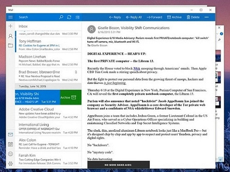Viewport: 230px width, 172px height.
Task: Select second thumbnail in background window
Action: (218, 78)
